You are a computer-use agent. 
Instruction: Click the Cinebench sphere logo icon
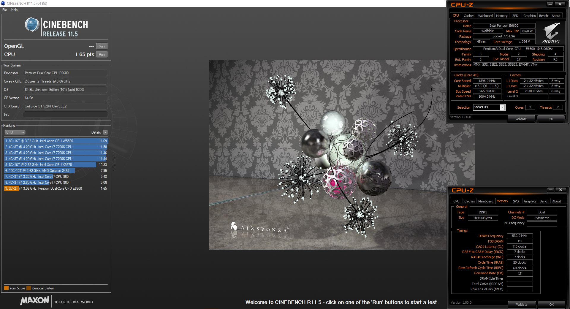[32, 25]
